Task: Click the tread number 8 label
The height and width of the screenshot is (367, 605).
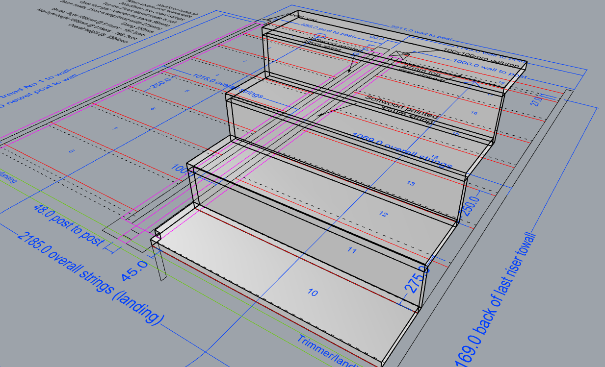Action: coord(72,151)
